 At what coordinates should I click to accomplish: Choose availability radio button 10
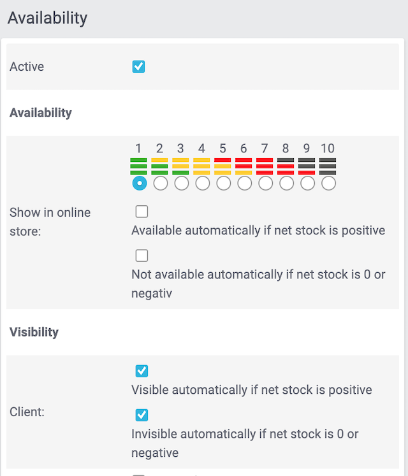[328, 184]
